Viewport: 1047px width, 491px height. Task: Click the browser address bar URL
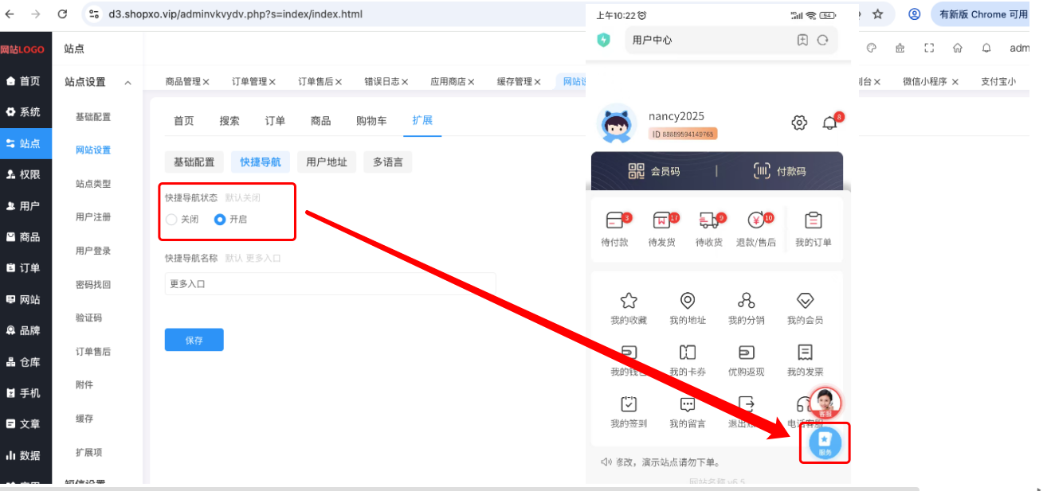coord(236,14)
